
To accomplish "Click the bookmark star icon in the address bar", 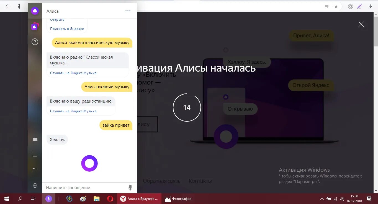I will [336, 6].
